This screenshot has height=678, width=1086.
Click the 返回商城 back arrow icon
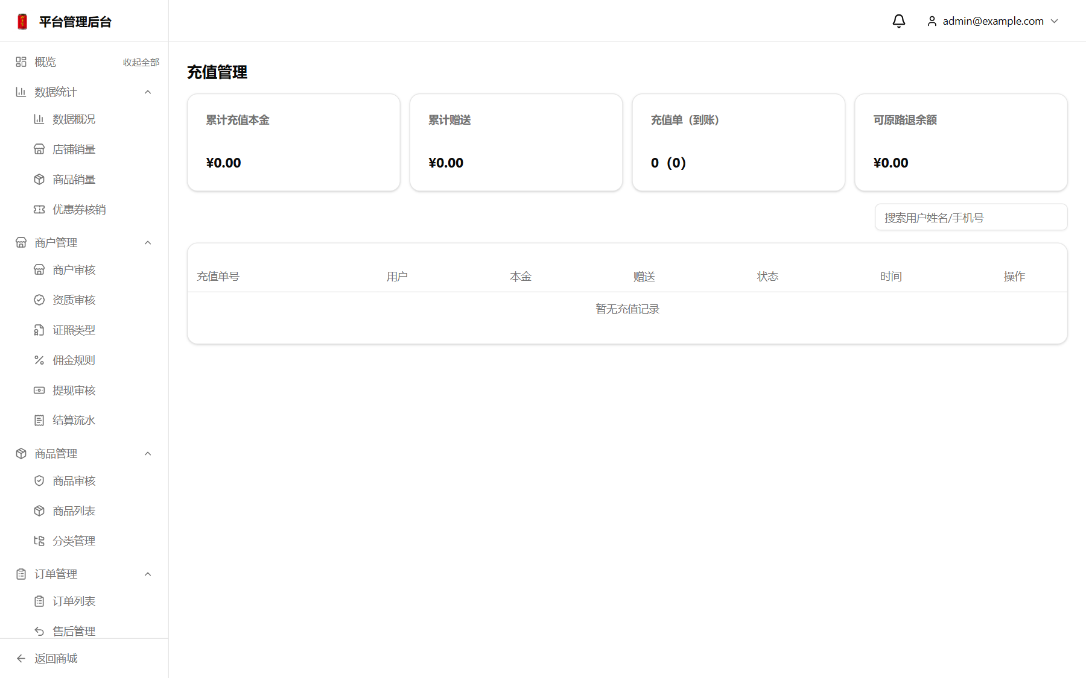pos(21,658)
